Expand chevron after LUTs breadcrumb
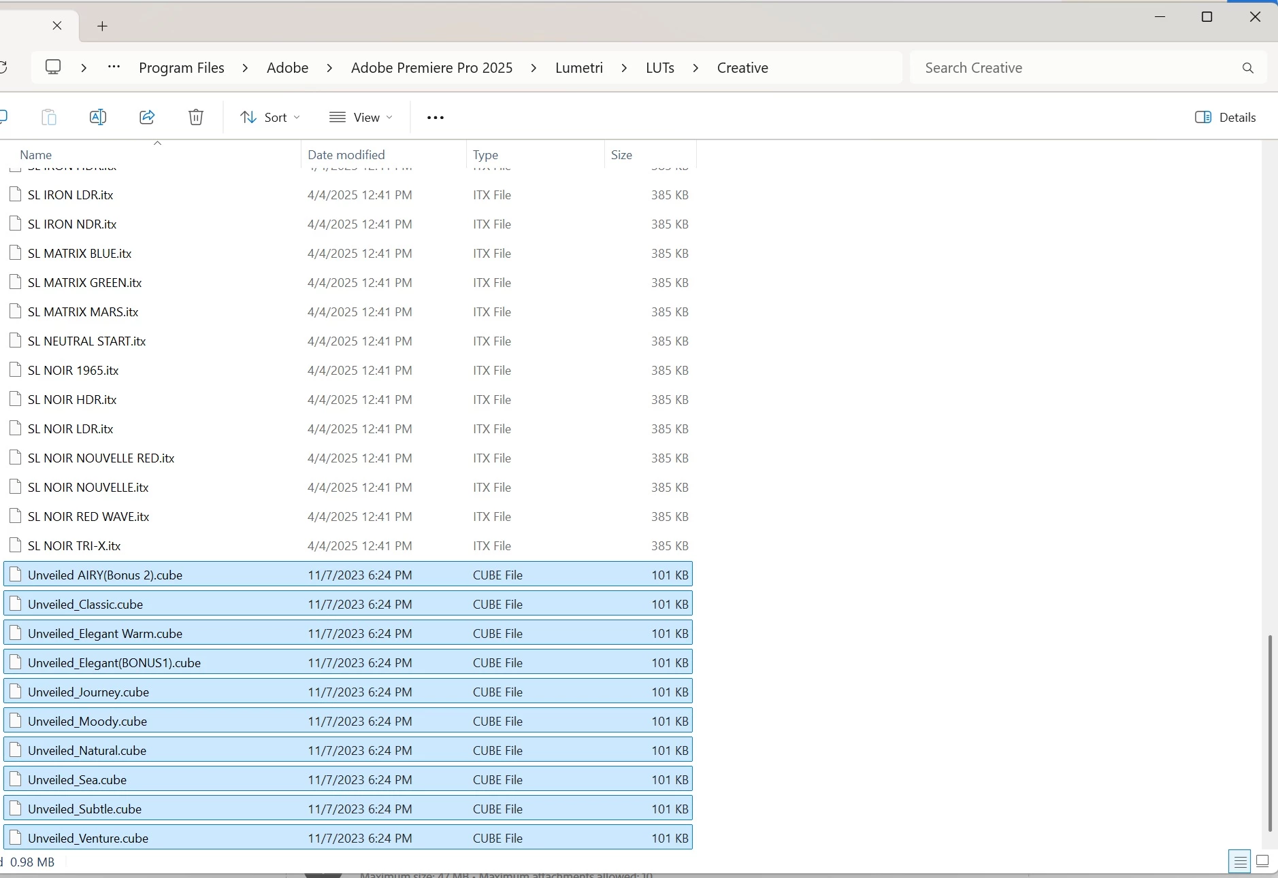The image size is (1278, 878). pos(695,68)
